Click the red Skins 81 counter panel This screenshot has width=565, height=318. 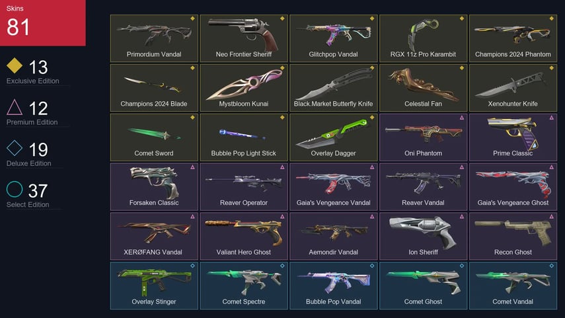[43, 22]
